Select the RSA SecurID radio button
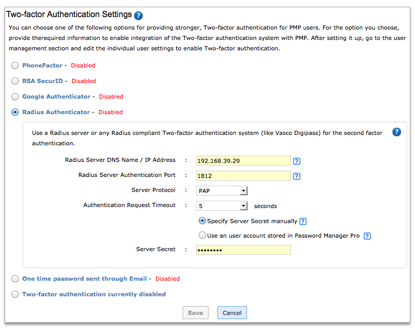Image resolution: width=415 pixels, height=330 pixels. point(15,81)
